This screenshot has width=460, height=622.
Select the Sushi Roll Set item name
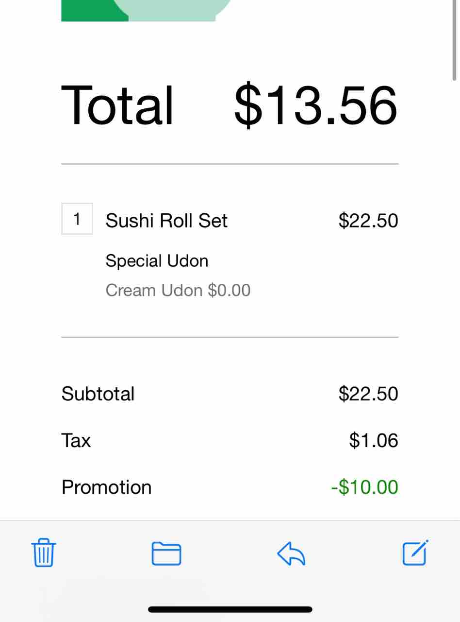(166, 221)
